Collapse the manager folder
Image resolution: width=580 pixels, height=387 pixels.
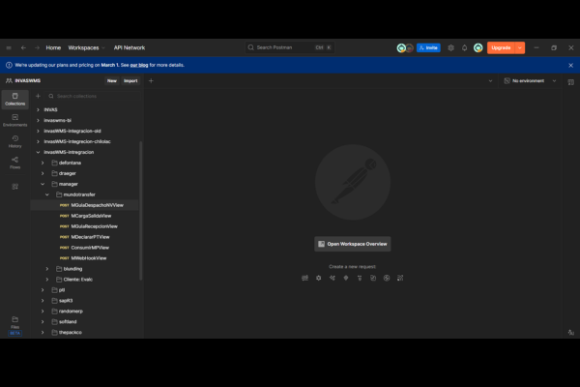point(43,184)
